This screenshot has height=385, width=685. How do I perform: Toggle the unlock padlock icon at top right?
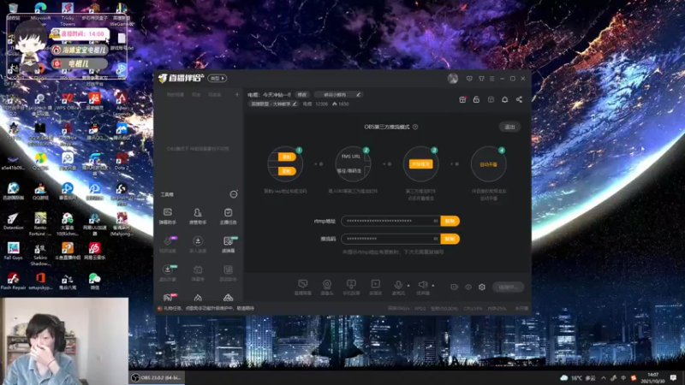pyautogui.click(x=476, y=99)
